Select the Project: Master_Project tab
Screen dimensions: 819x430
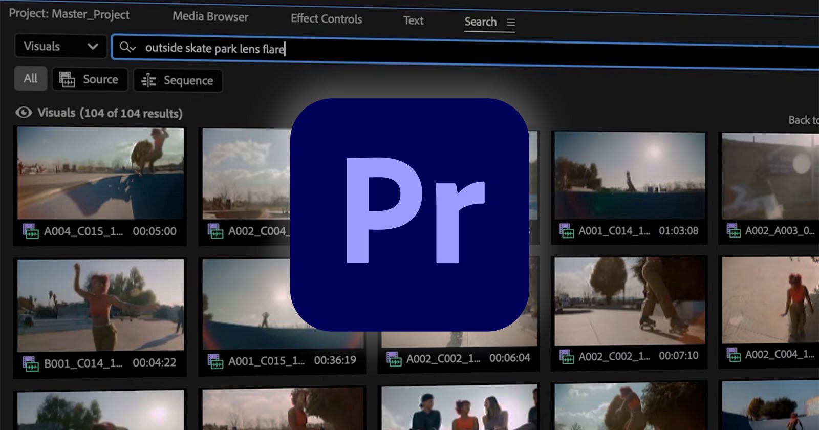(69, 14)
